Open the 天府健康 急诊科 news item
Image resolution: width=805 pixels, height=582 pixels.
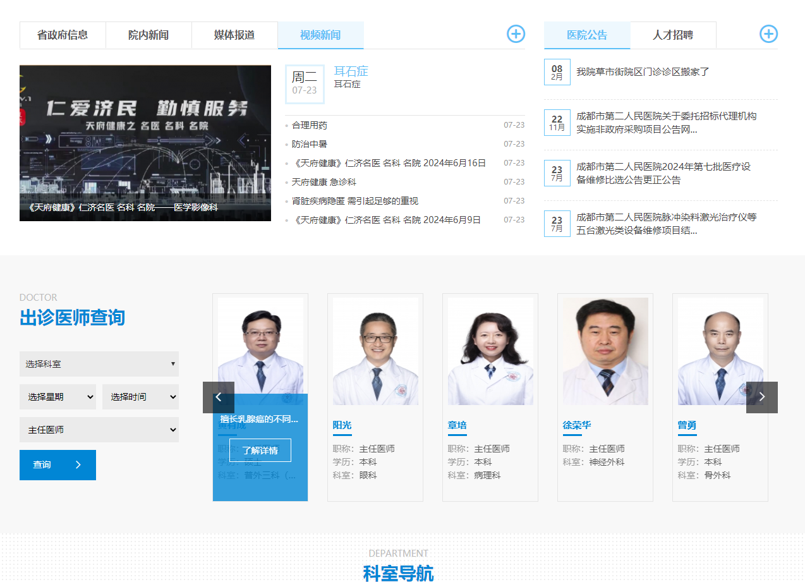(x=324, y=182)
